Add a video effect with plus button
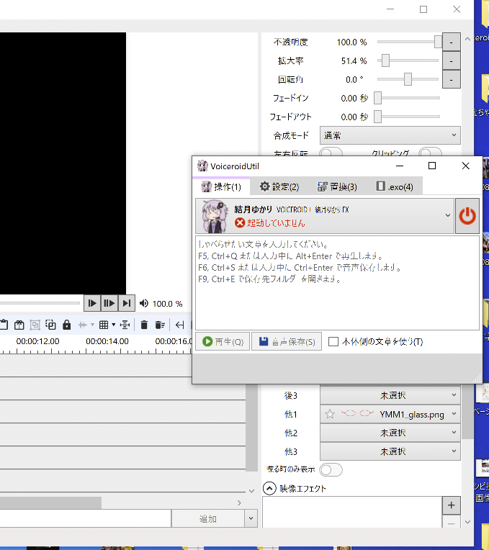This screenshot has height=550, width=489. pos(451,505)
